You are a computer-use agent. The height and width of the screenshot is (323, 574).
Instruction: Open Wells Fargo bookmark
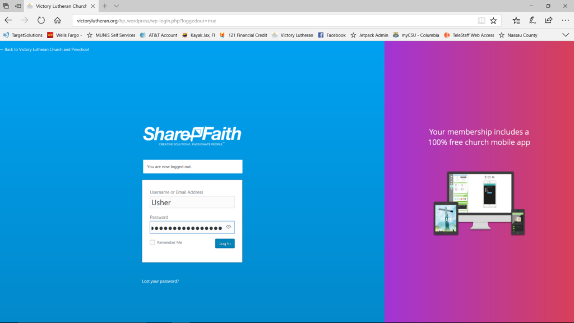pos(64,35)
